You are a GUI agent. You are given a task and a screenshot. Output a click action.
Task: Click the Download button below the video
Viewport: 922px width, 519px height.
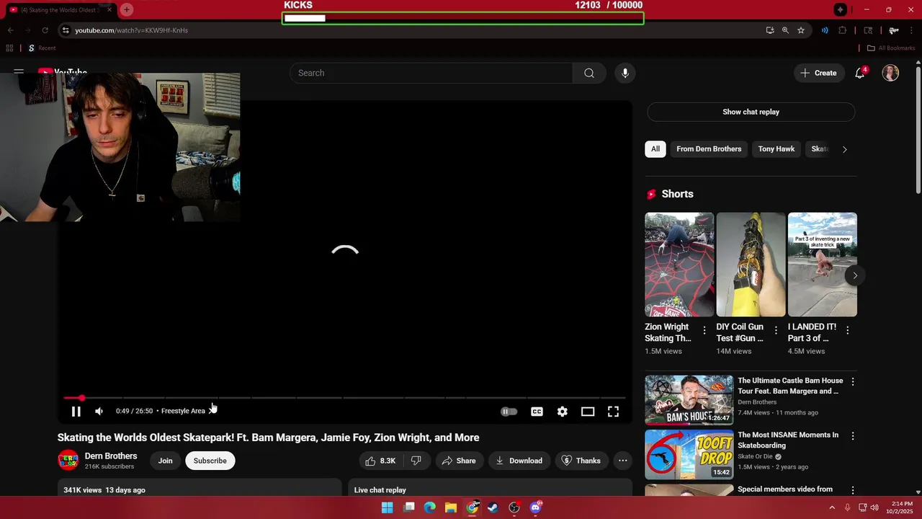click(519, 461)
